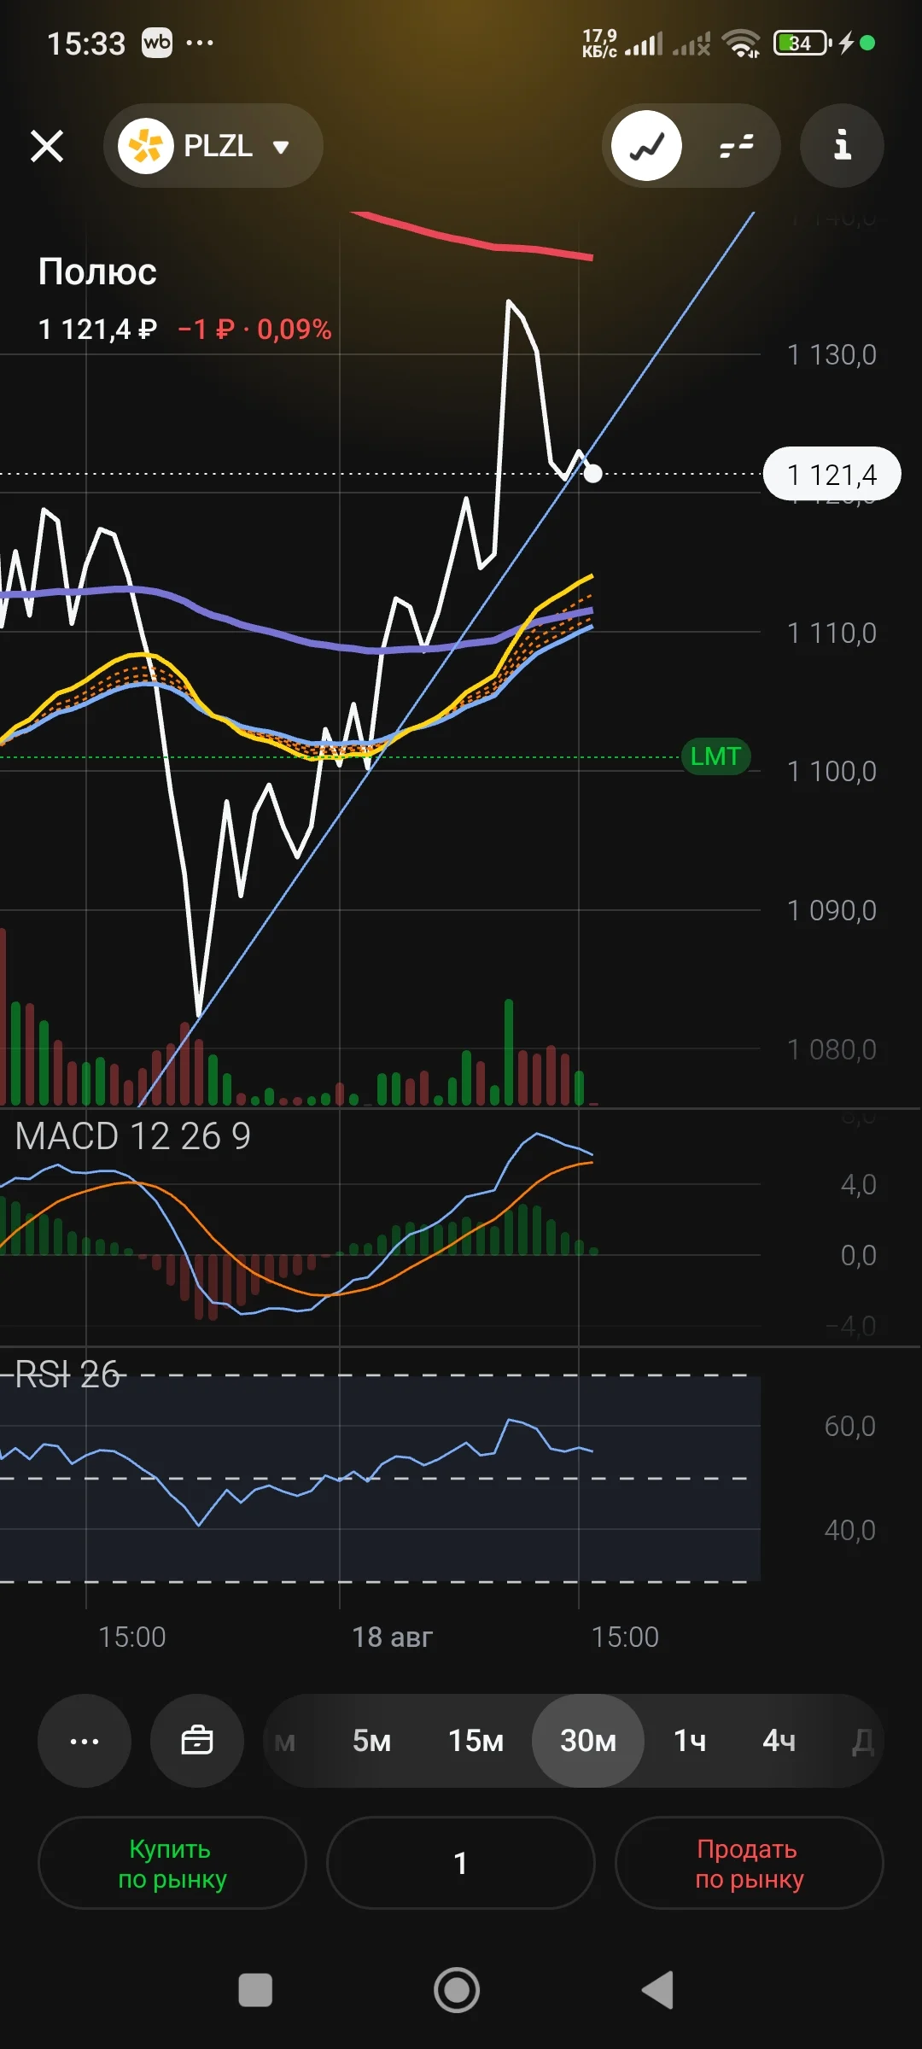
Task: Open the PLZL ticker dropdown
Action: point(213,146)
